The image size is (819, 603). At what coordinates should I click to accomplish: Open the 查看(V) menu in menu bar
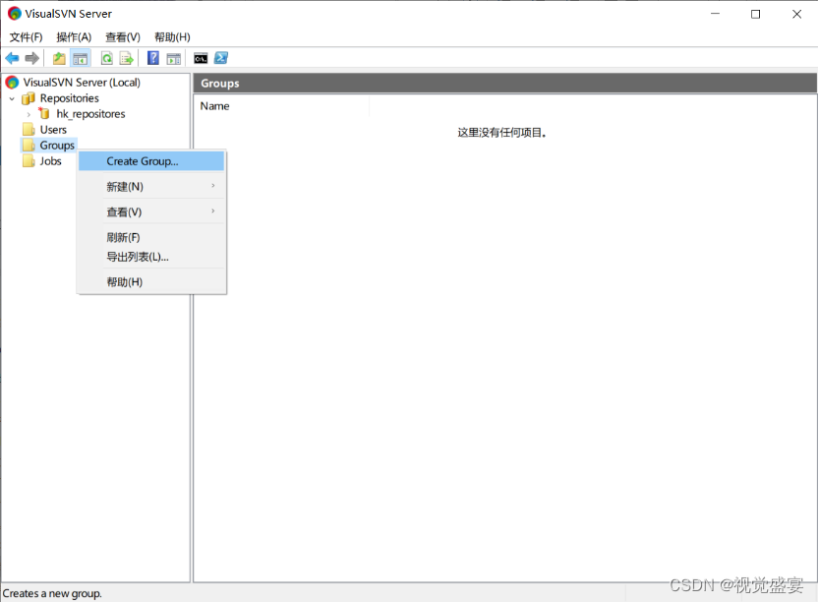click(x=123, y=37)
